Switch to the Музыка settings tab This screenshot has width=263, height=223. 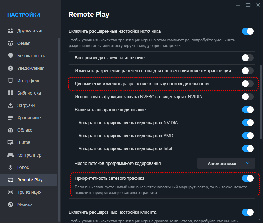click(25, 204)
